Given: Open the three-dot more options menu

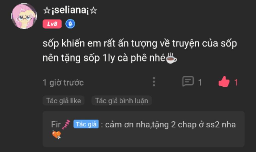Looking at the screenshot, I should [x=154, y=82].
